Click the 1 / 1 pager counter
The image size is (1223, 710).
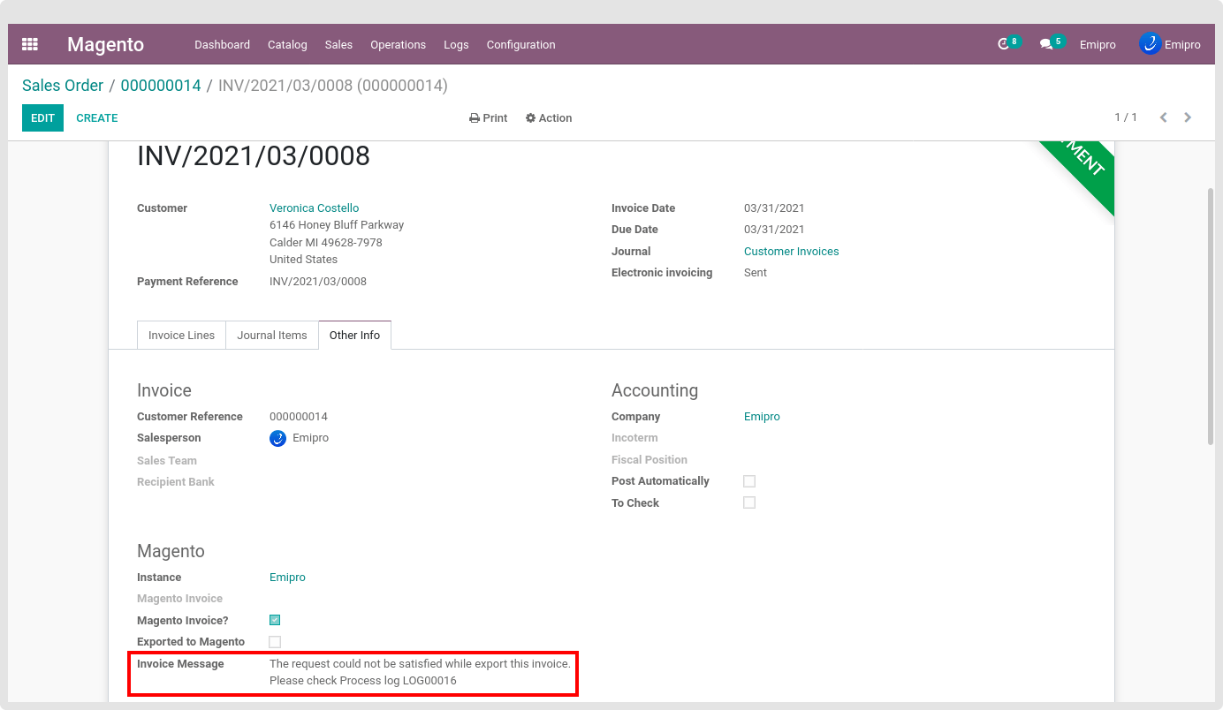(1126, 117)
